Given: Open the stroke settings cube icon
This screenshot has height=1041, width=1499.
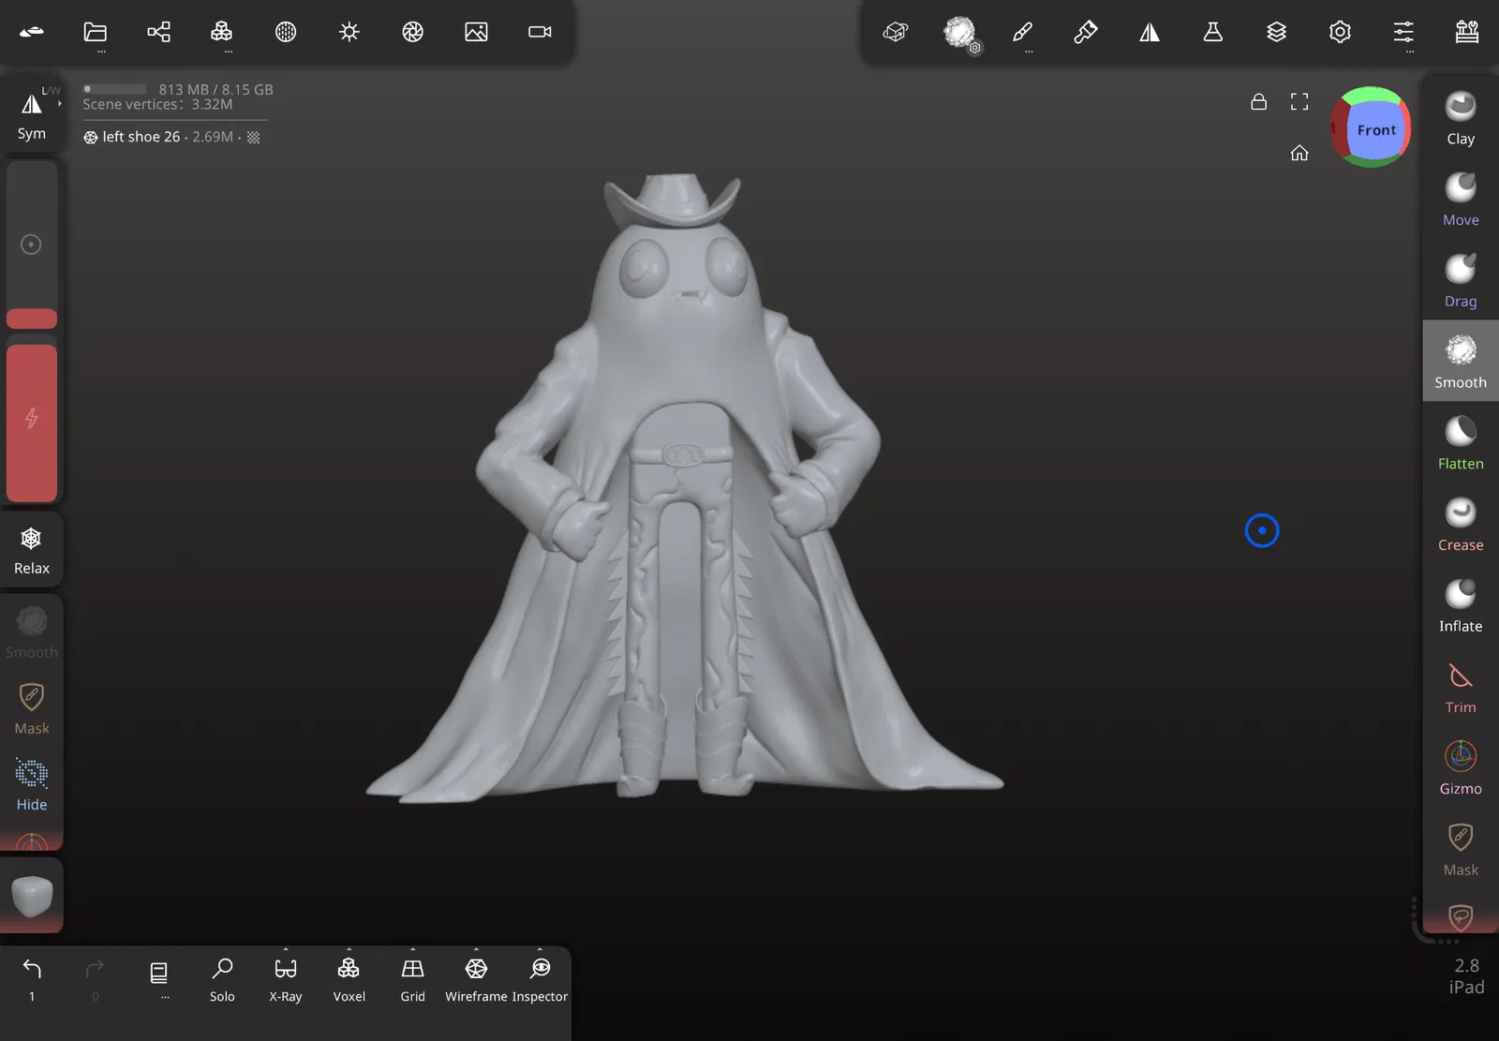Looking at the screenshot, I should pos(896,32).
